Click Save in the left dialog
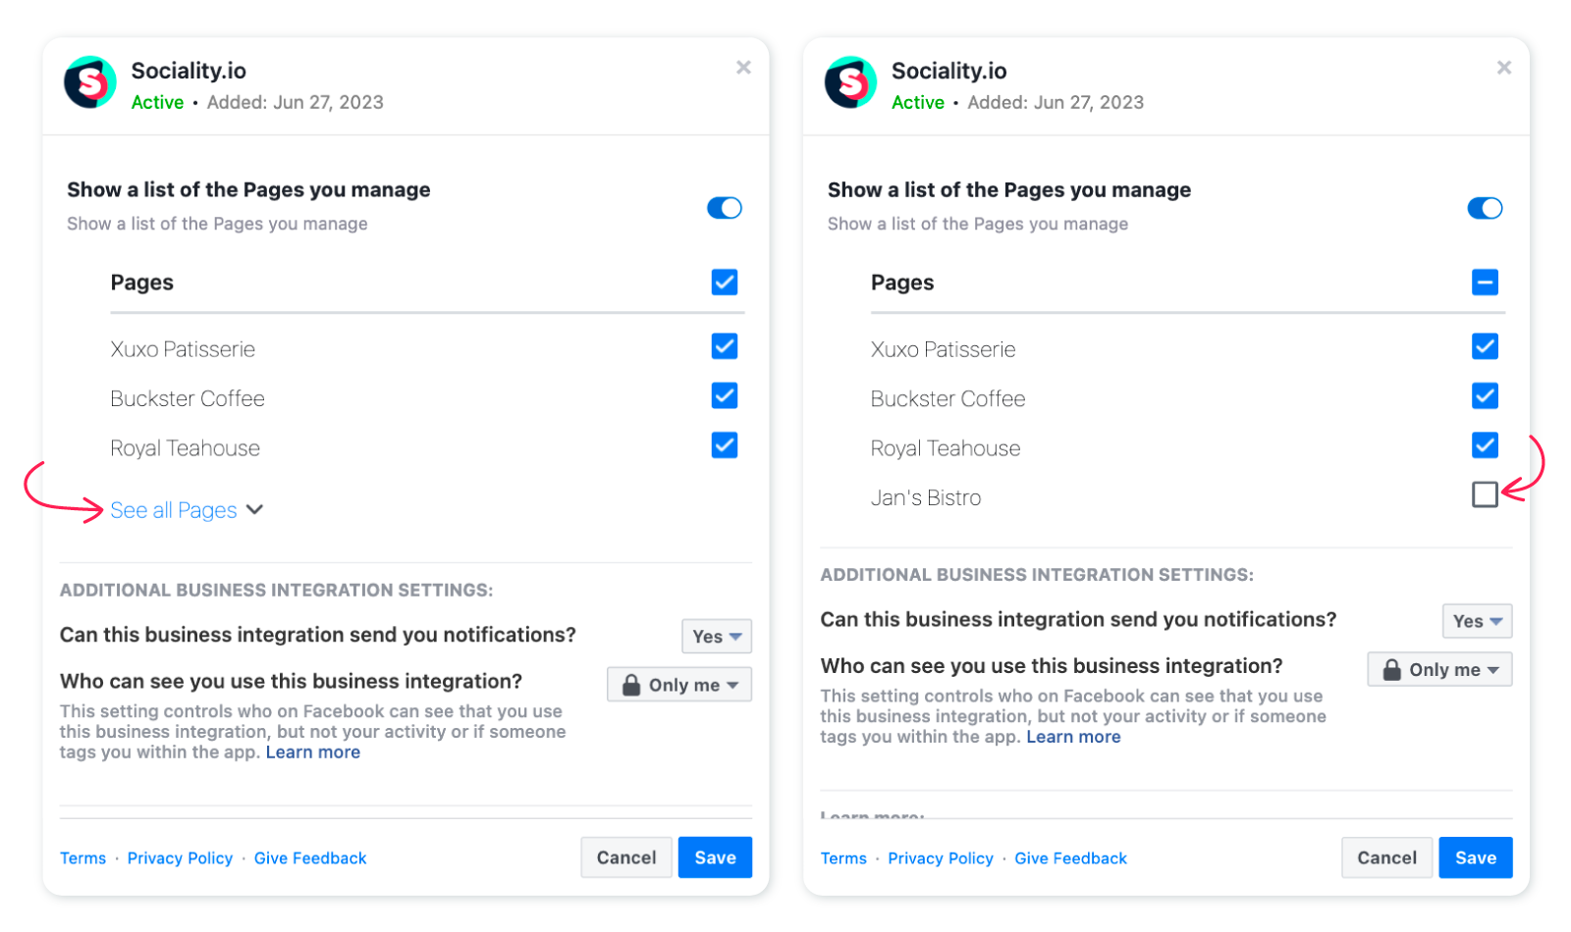Screen dimensions: 1571x932 715,857
